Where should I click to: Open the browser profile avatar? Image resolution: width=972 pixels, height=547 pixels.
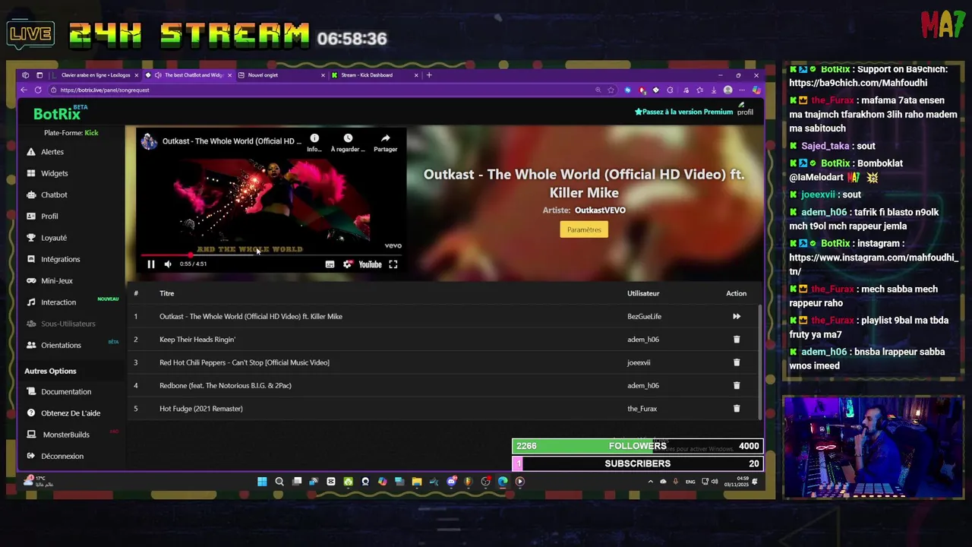727,90
